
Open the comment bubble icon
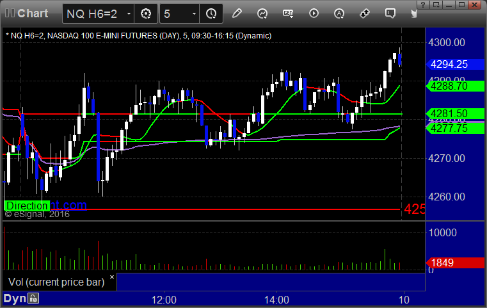click(390, 13)
